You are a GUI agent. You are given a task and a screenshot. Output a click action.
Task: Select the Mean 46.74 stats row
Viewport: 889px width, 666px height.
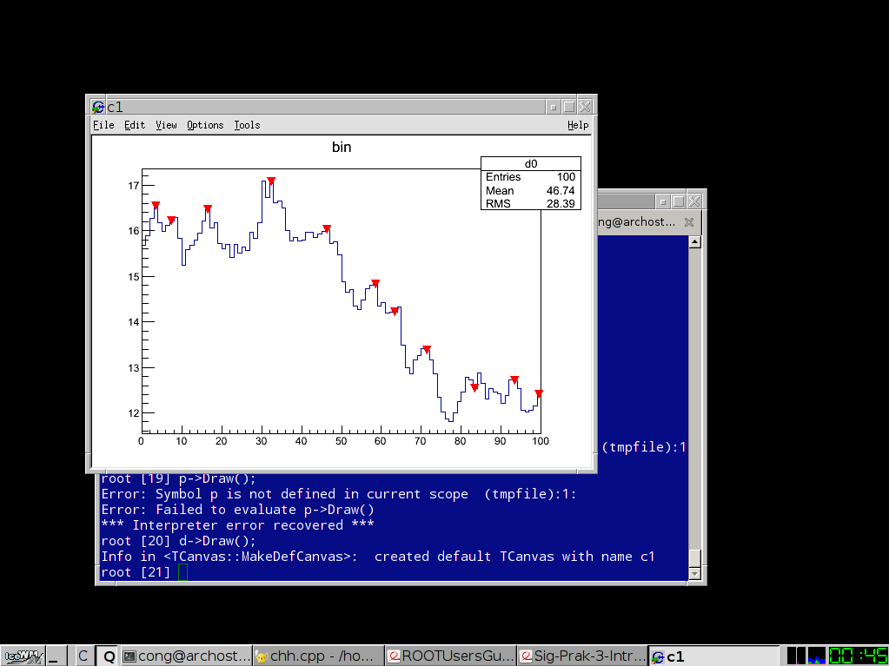pyautogui.click(x=531, y=190)
